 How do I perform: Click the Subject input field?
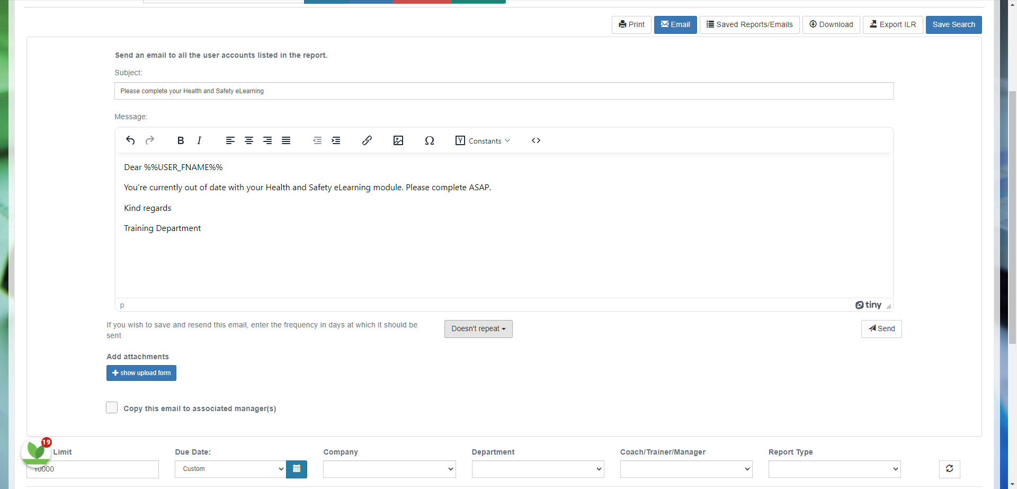[504, 91]
